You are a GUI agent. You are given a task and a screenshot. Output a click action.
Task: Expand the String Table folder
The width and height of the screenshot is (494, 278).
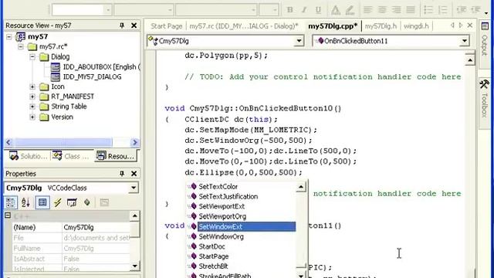click(x=32, y=107)
